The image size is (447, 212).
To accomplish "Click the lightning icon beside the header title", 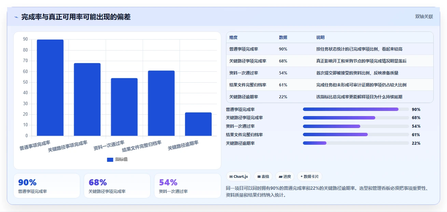I will tap(16, 17).
